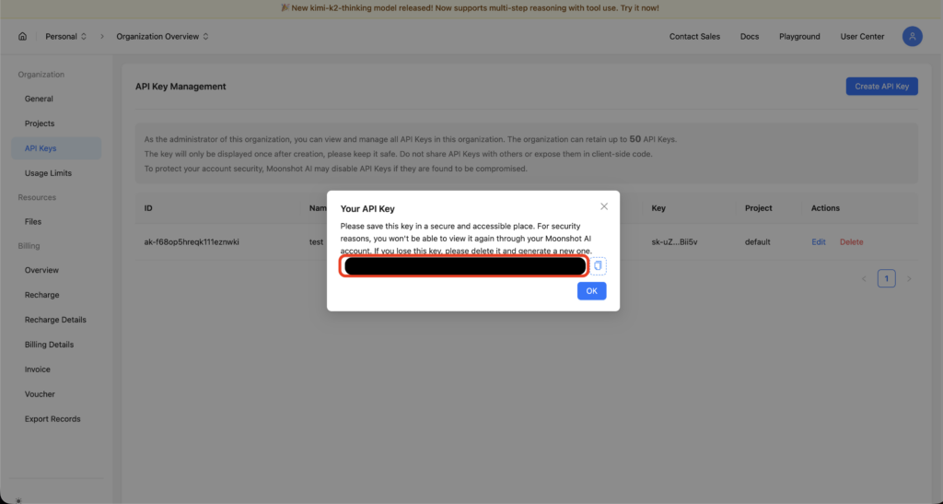943x504 pixels.
Task: Open the Docs link in header
Action: coord(750,37)
